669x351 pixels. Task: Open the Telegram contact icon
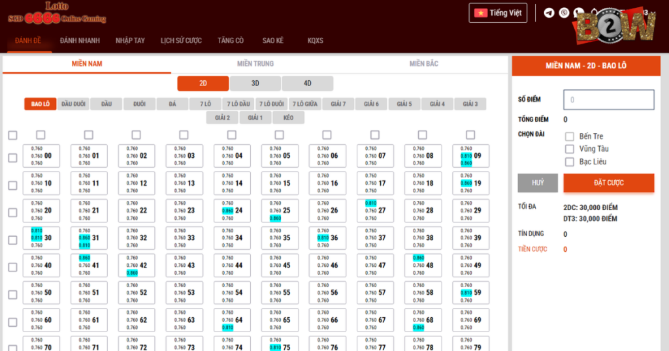pyautogui.click(x=549, y=12)
